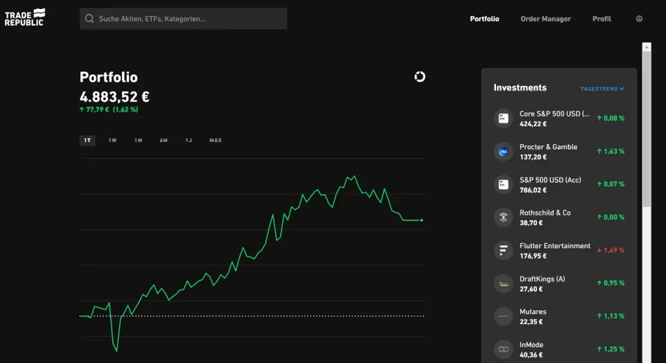
Task: Click the InMode investment name
Action: 531,345
